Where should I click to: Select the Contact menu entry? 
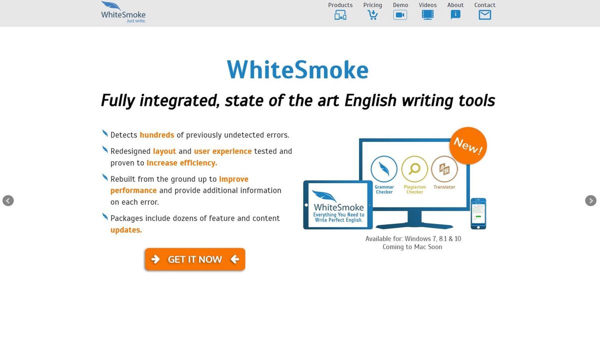484,4
